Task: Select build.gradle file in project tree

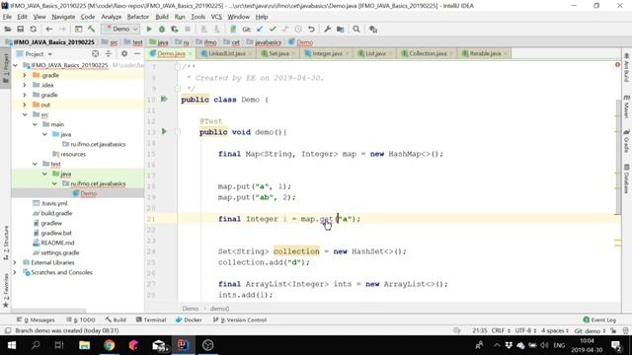Action: coord(56,213)
